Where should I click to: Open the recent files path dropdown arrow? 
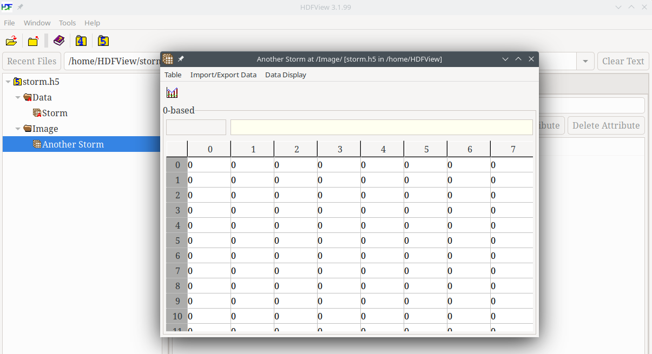point(585,62)
